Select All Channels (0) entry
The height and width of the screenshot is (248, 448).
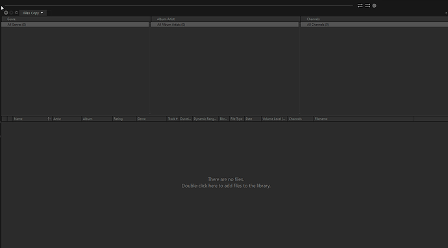click(x=374, y=25)
